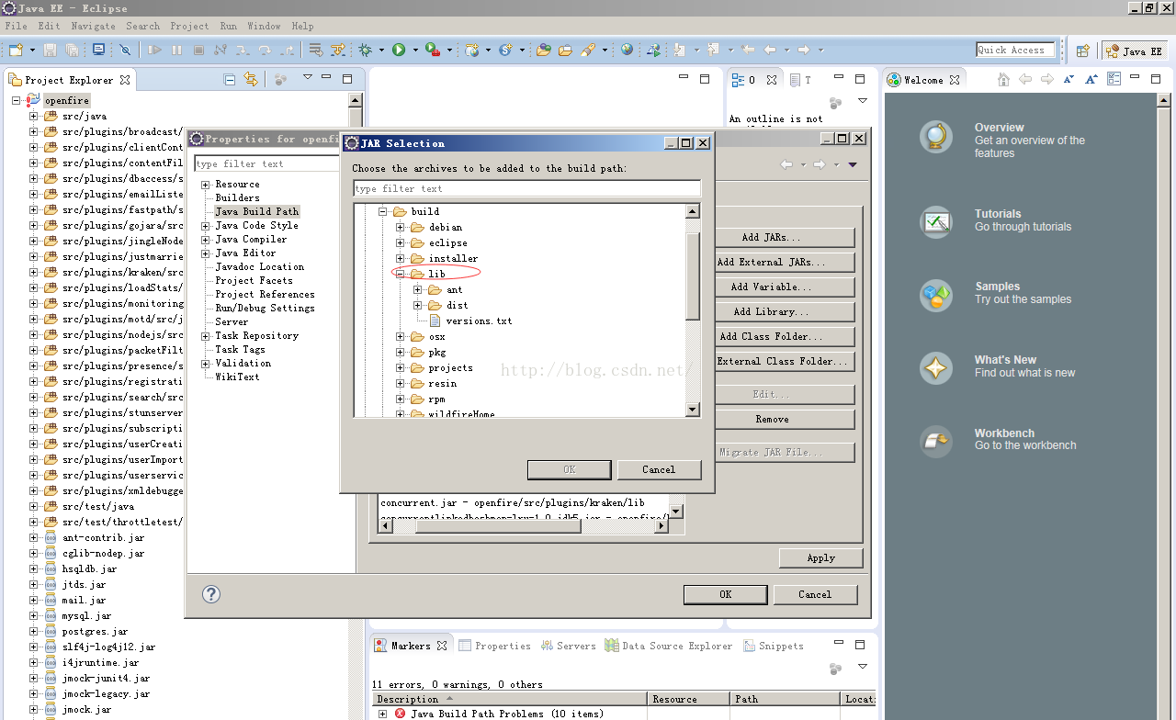Cancel the JAR Selection dialog
The image size is (1176, 720).
pyautogui.click(x=659, y=469)
